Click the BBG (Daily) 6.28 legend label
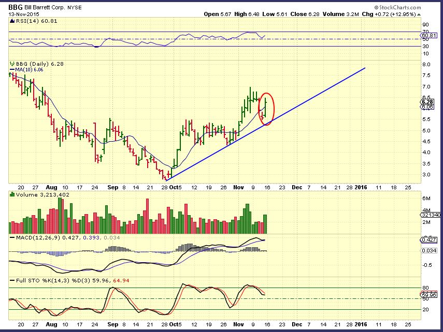Screen dimensions: 443x332 (39, 64)
